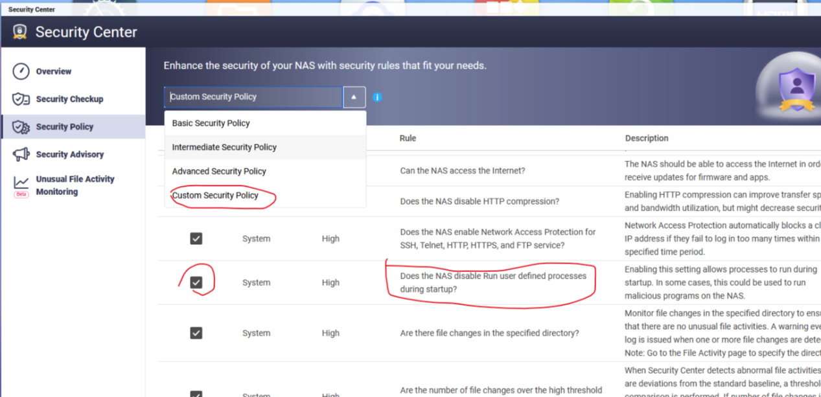Click High cell in file changes directory row

[330, 333]
